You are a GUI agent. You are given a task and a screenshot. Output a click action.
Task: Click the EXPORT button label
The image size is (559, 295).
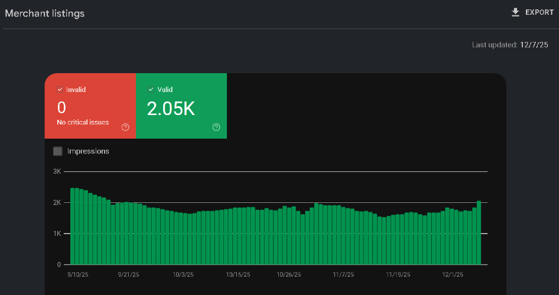click(539, 12)
